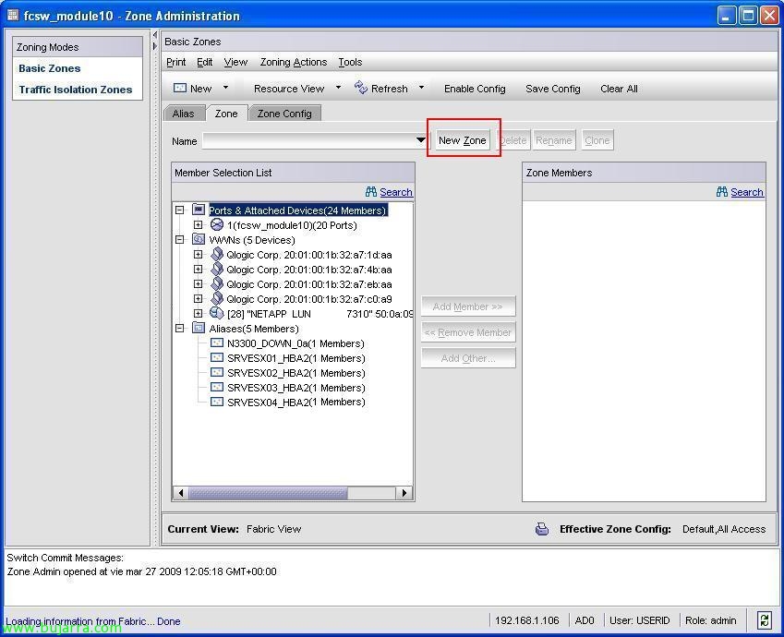Screen dimensions: 784x637
Task: Open the zone Name dropdown list
Action: [x=420, y=141]
